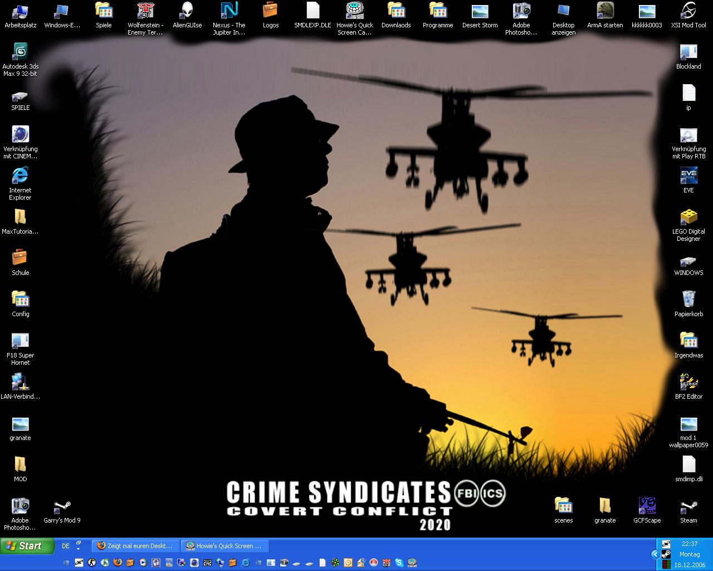Open the LAN-Verbindung network icon
The image size is (713, 571).
click(x=20, y=387)
